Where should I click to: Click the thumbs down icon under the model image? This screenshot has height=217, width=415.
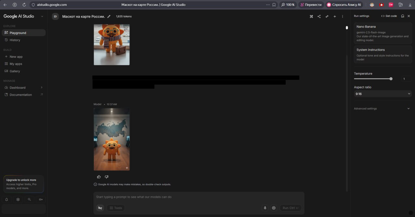click(106, 177)
